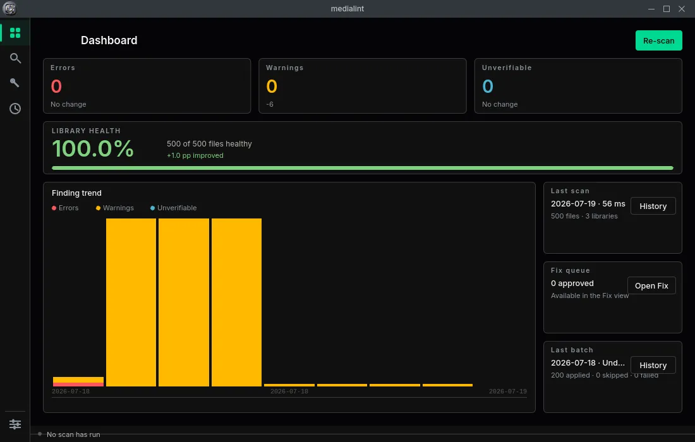Image resolution: width=695 pixels, height=442 pixels.
Task: Click the 'No scan has run' status
Action: tap(73, 435)
